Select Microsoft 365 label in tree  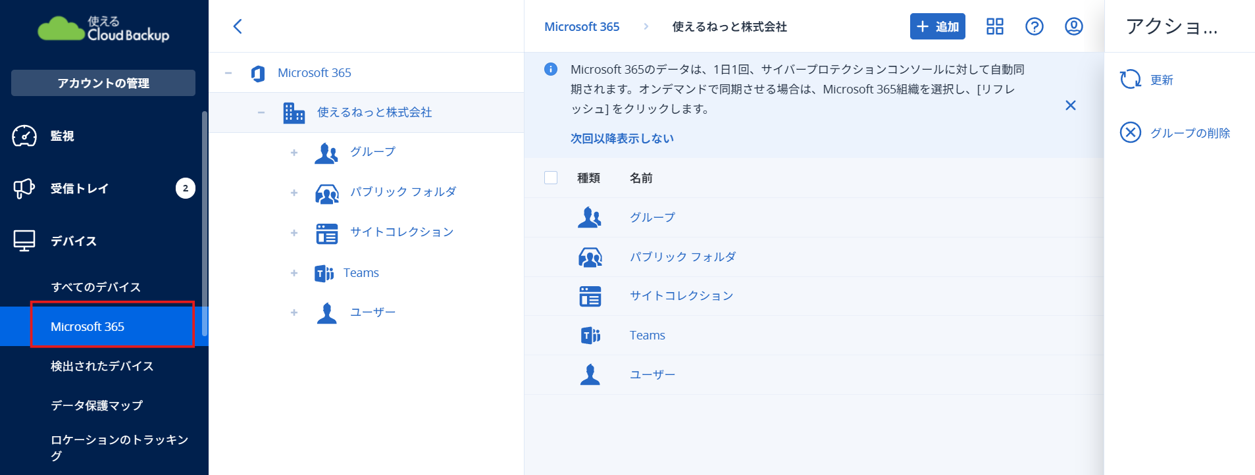coord(315,73)
